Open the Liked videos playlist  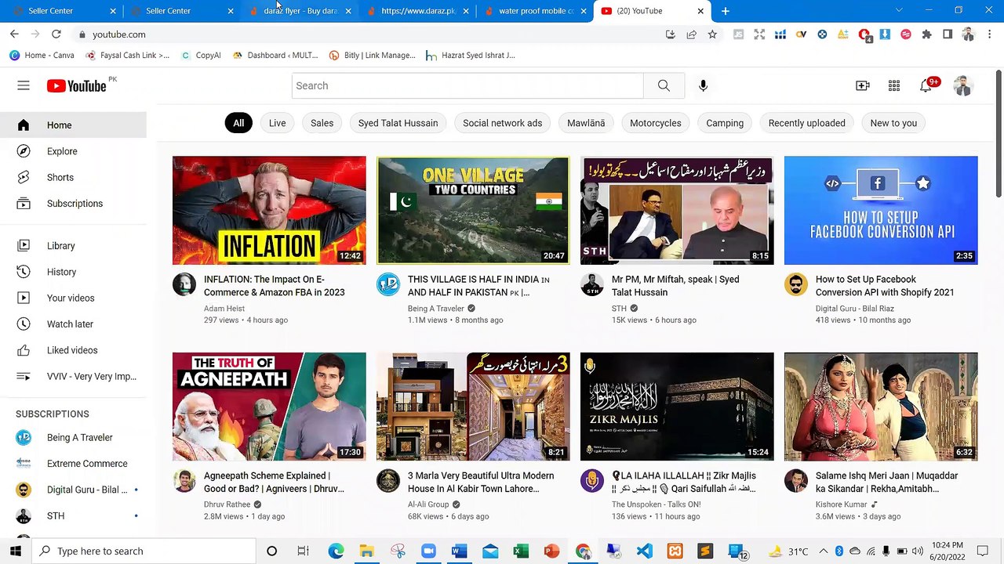pyautogui.click(x=73, y=350)
